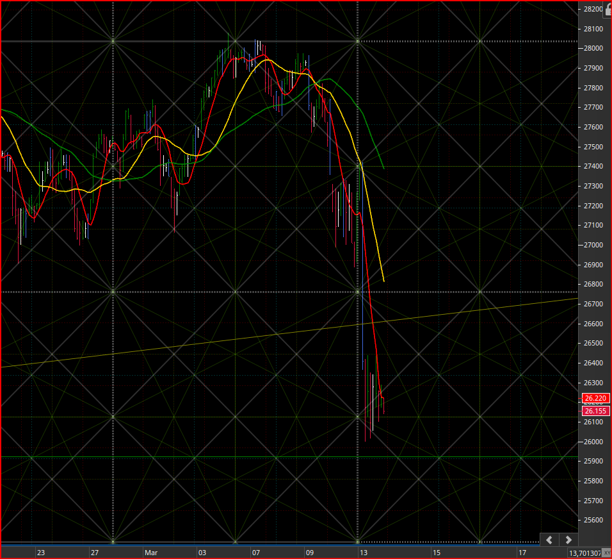This screenshot has width=612, height=559.
Task: Click the 26400 price axis label
Action: click(593, 363)
